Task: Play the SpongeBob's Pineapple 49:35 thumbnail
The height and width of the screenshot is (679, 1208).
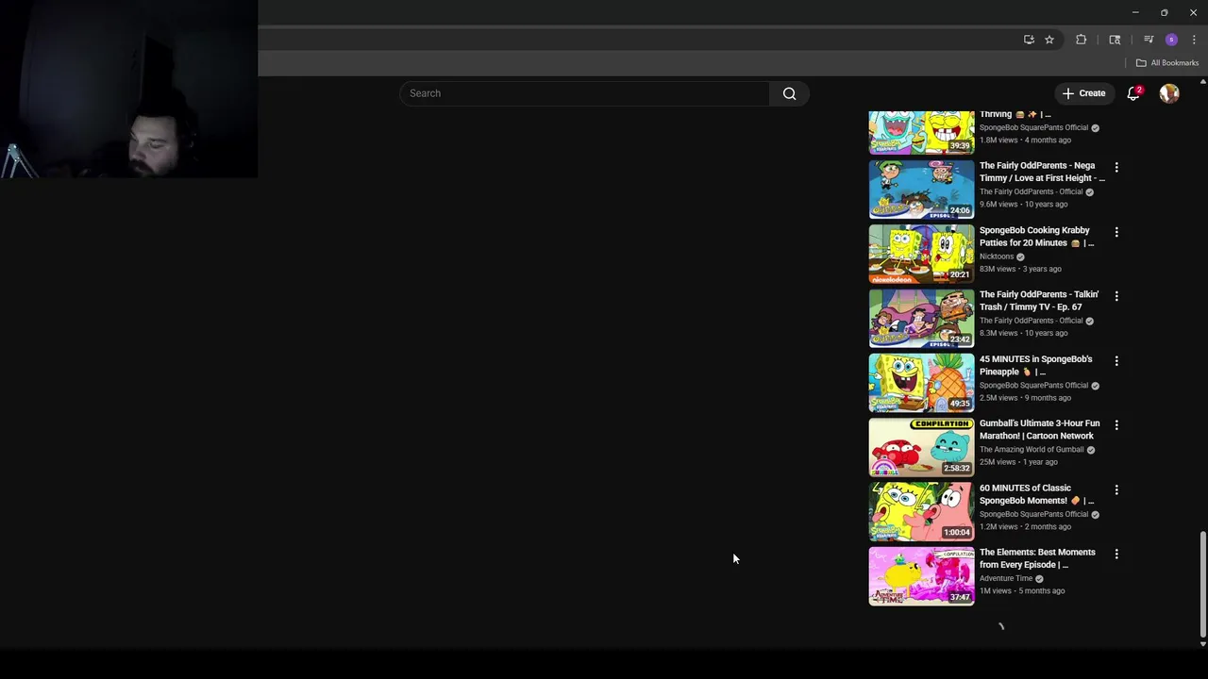Action: click(921, 383)
